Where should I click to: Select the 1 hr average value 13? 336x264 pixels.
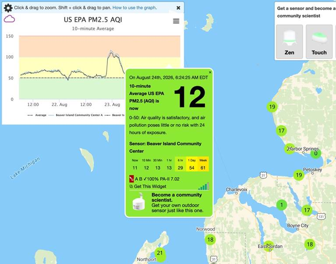coord(169,168)
